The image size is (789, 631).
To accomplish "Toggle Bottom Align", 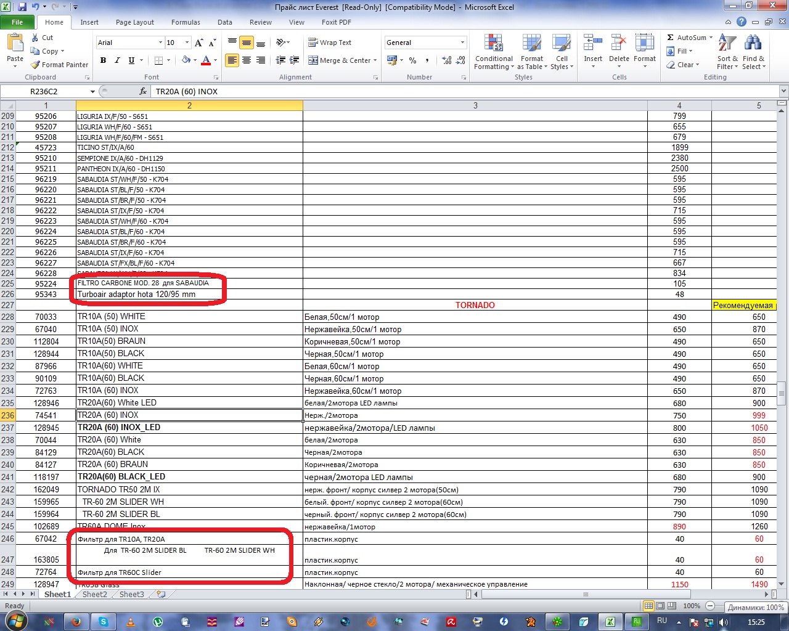I will (x=260, y=43).
